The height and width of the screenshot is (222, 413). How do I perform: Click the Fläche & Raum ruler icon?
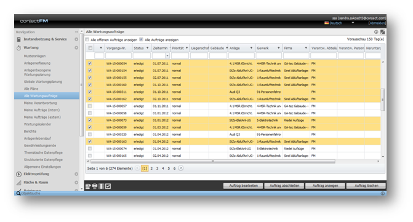[x=18, y=183]
